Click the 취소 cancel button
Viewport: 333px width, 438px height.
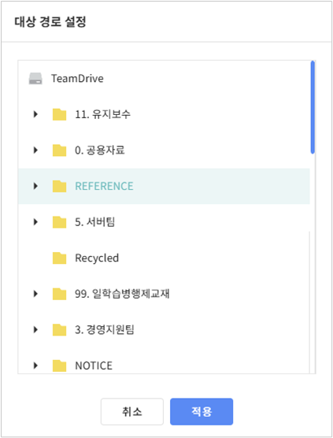(x=132, y=412)
